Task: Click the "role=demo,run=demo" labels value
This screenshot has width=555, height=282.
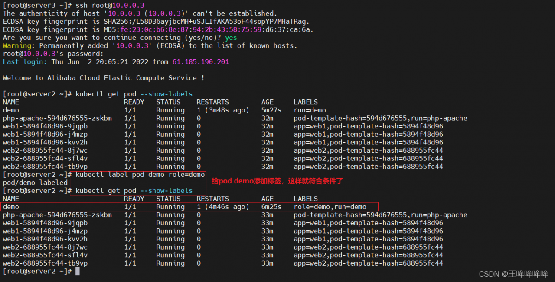Action: pos(330,207)
